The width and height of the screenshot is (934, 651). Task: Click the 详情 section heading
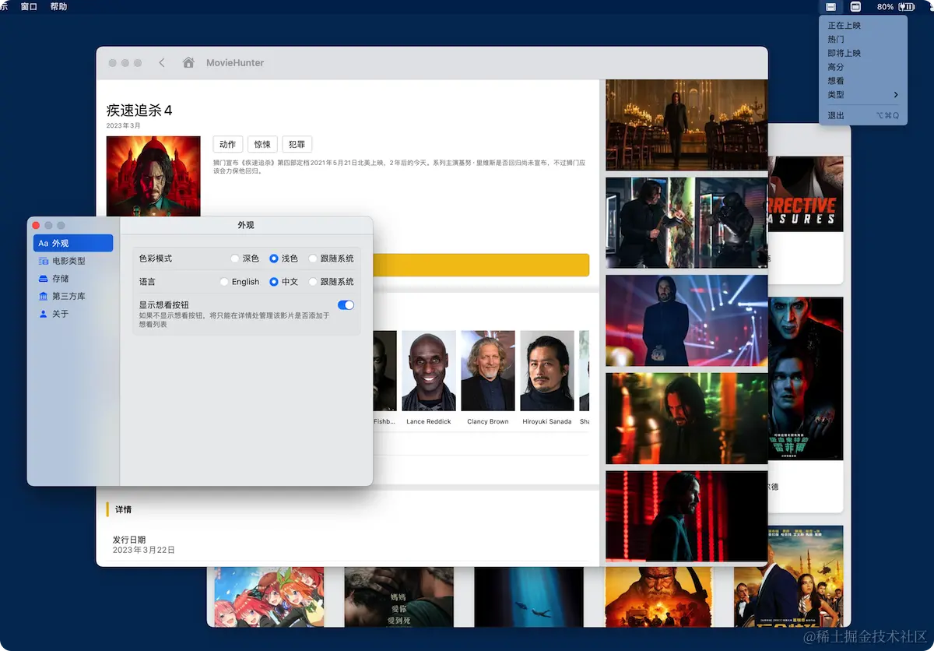pos(124,509)
